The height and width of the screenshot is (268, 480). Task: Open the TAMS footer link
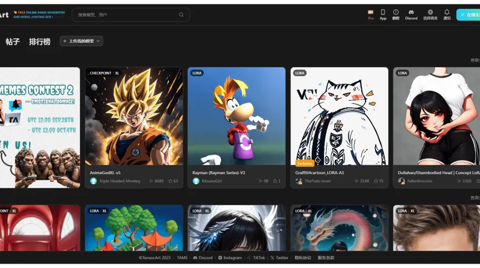[182, 257]
